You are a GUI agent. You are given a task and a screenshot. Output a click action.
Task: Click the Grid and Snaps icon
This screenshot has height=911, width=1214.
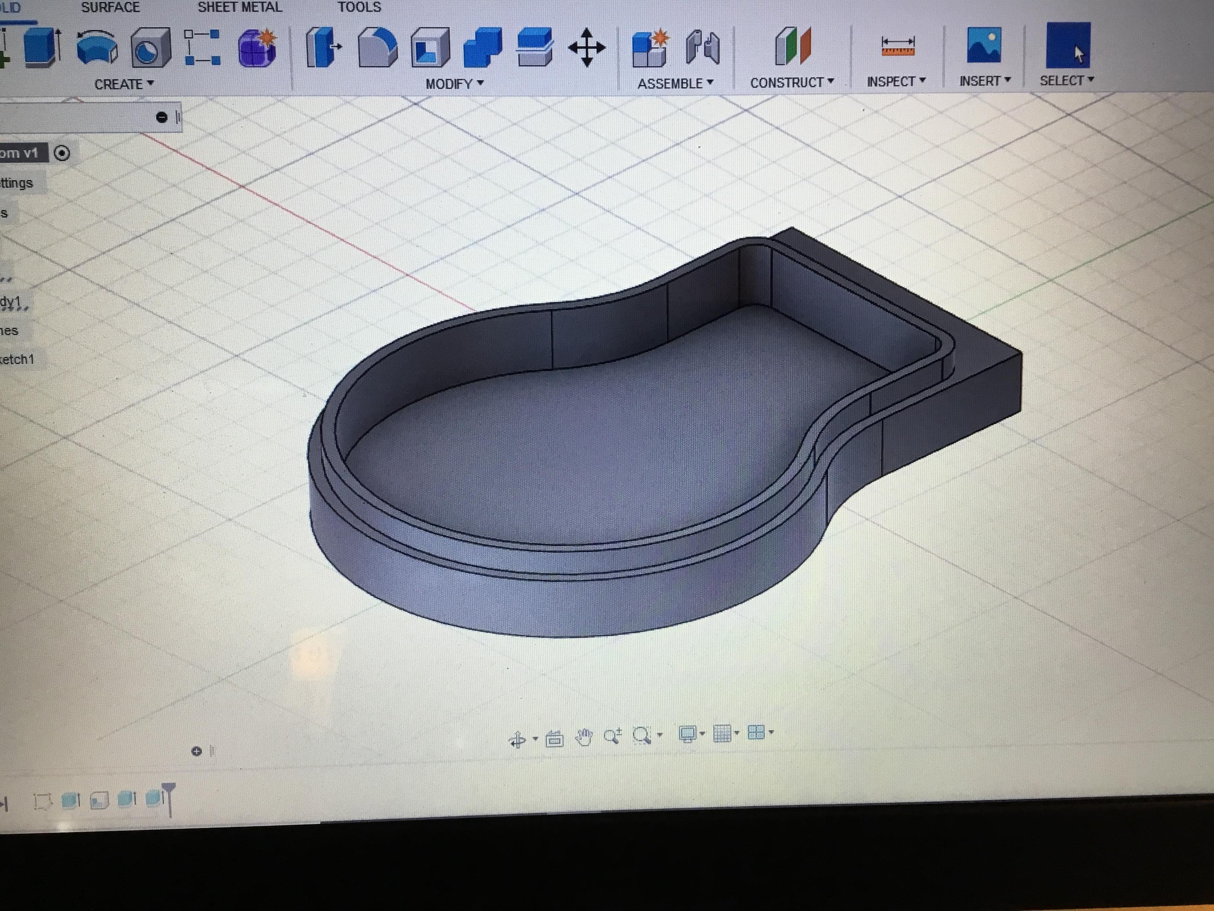coord(722,733)
